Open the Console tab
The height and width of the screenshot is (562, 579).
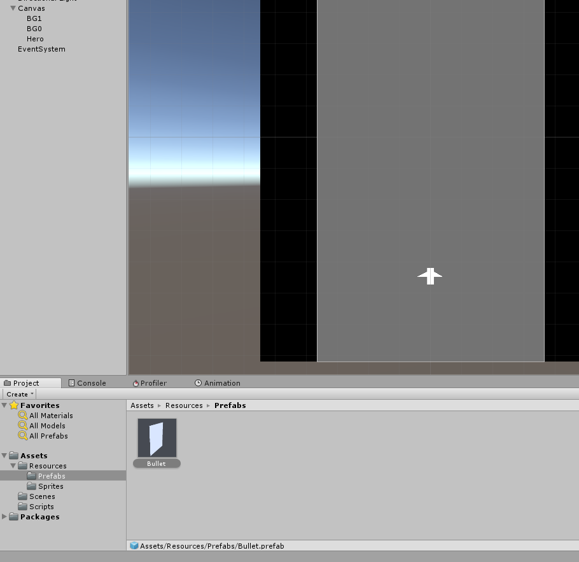point(88,383)
